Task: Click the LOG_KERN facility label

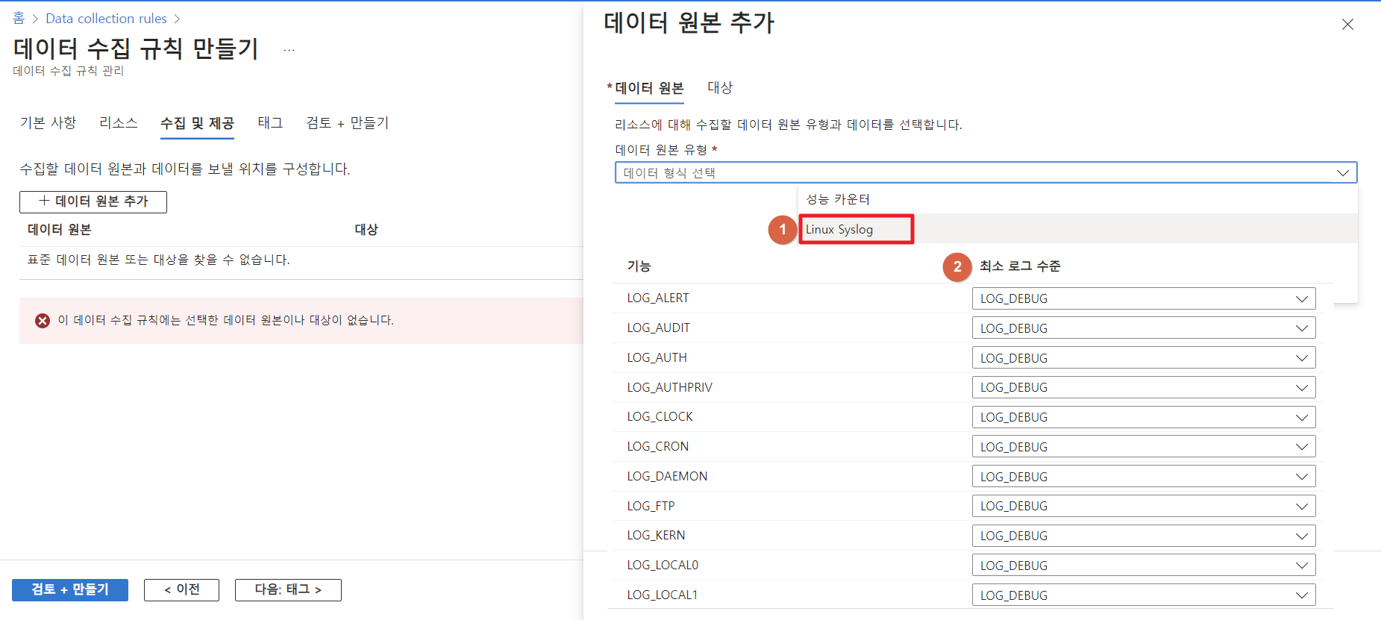Action: tap(656, 536)
